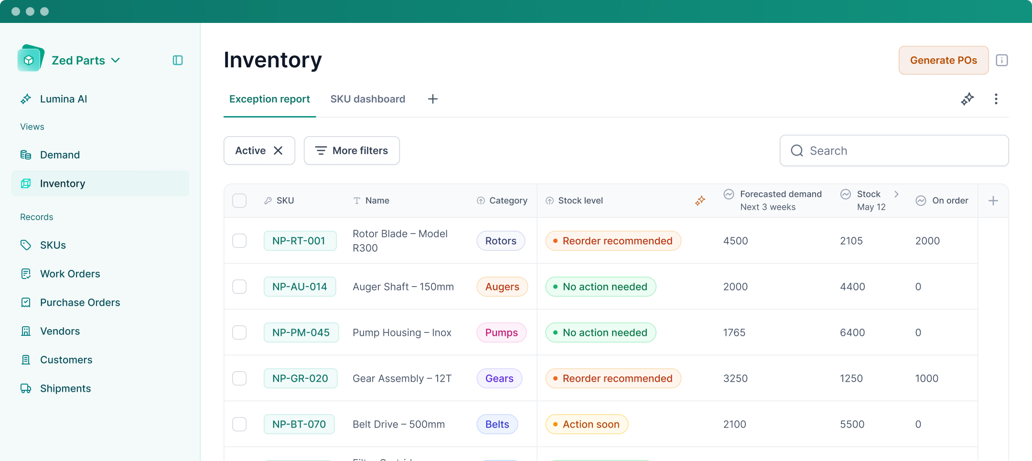Add a new table column with plus icon

point(993,201)
